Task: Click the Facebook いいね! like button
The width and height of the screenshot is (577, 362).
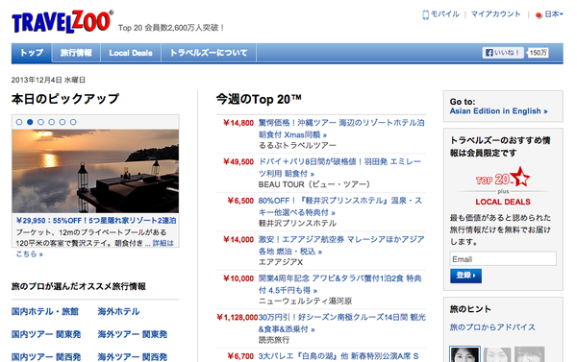Action: (x=503, y=53)
